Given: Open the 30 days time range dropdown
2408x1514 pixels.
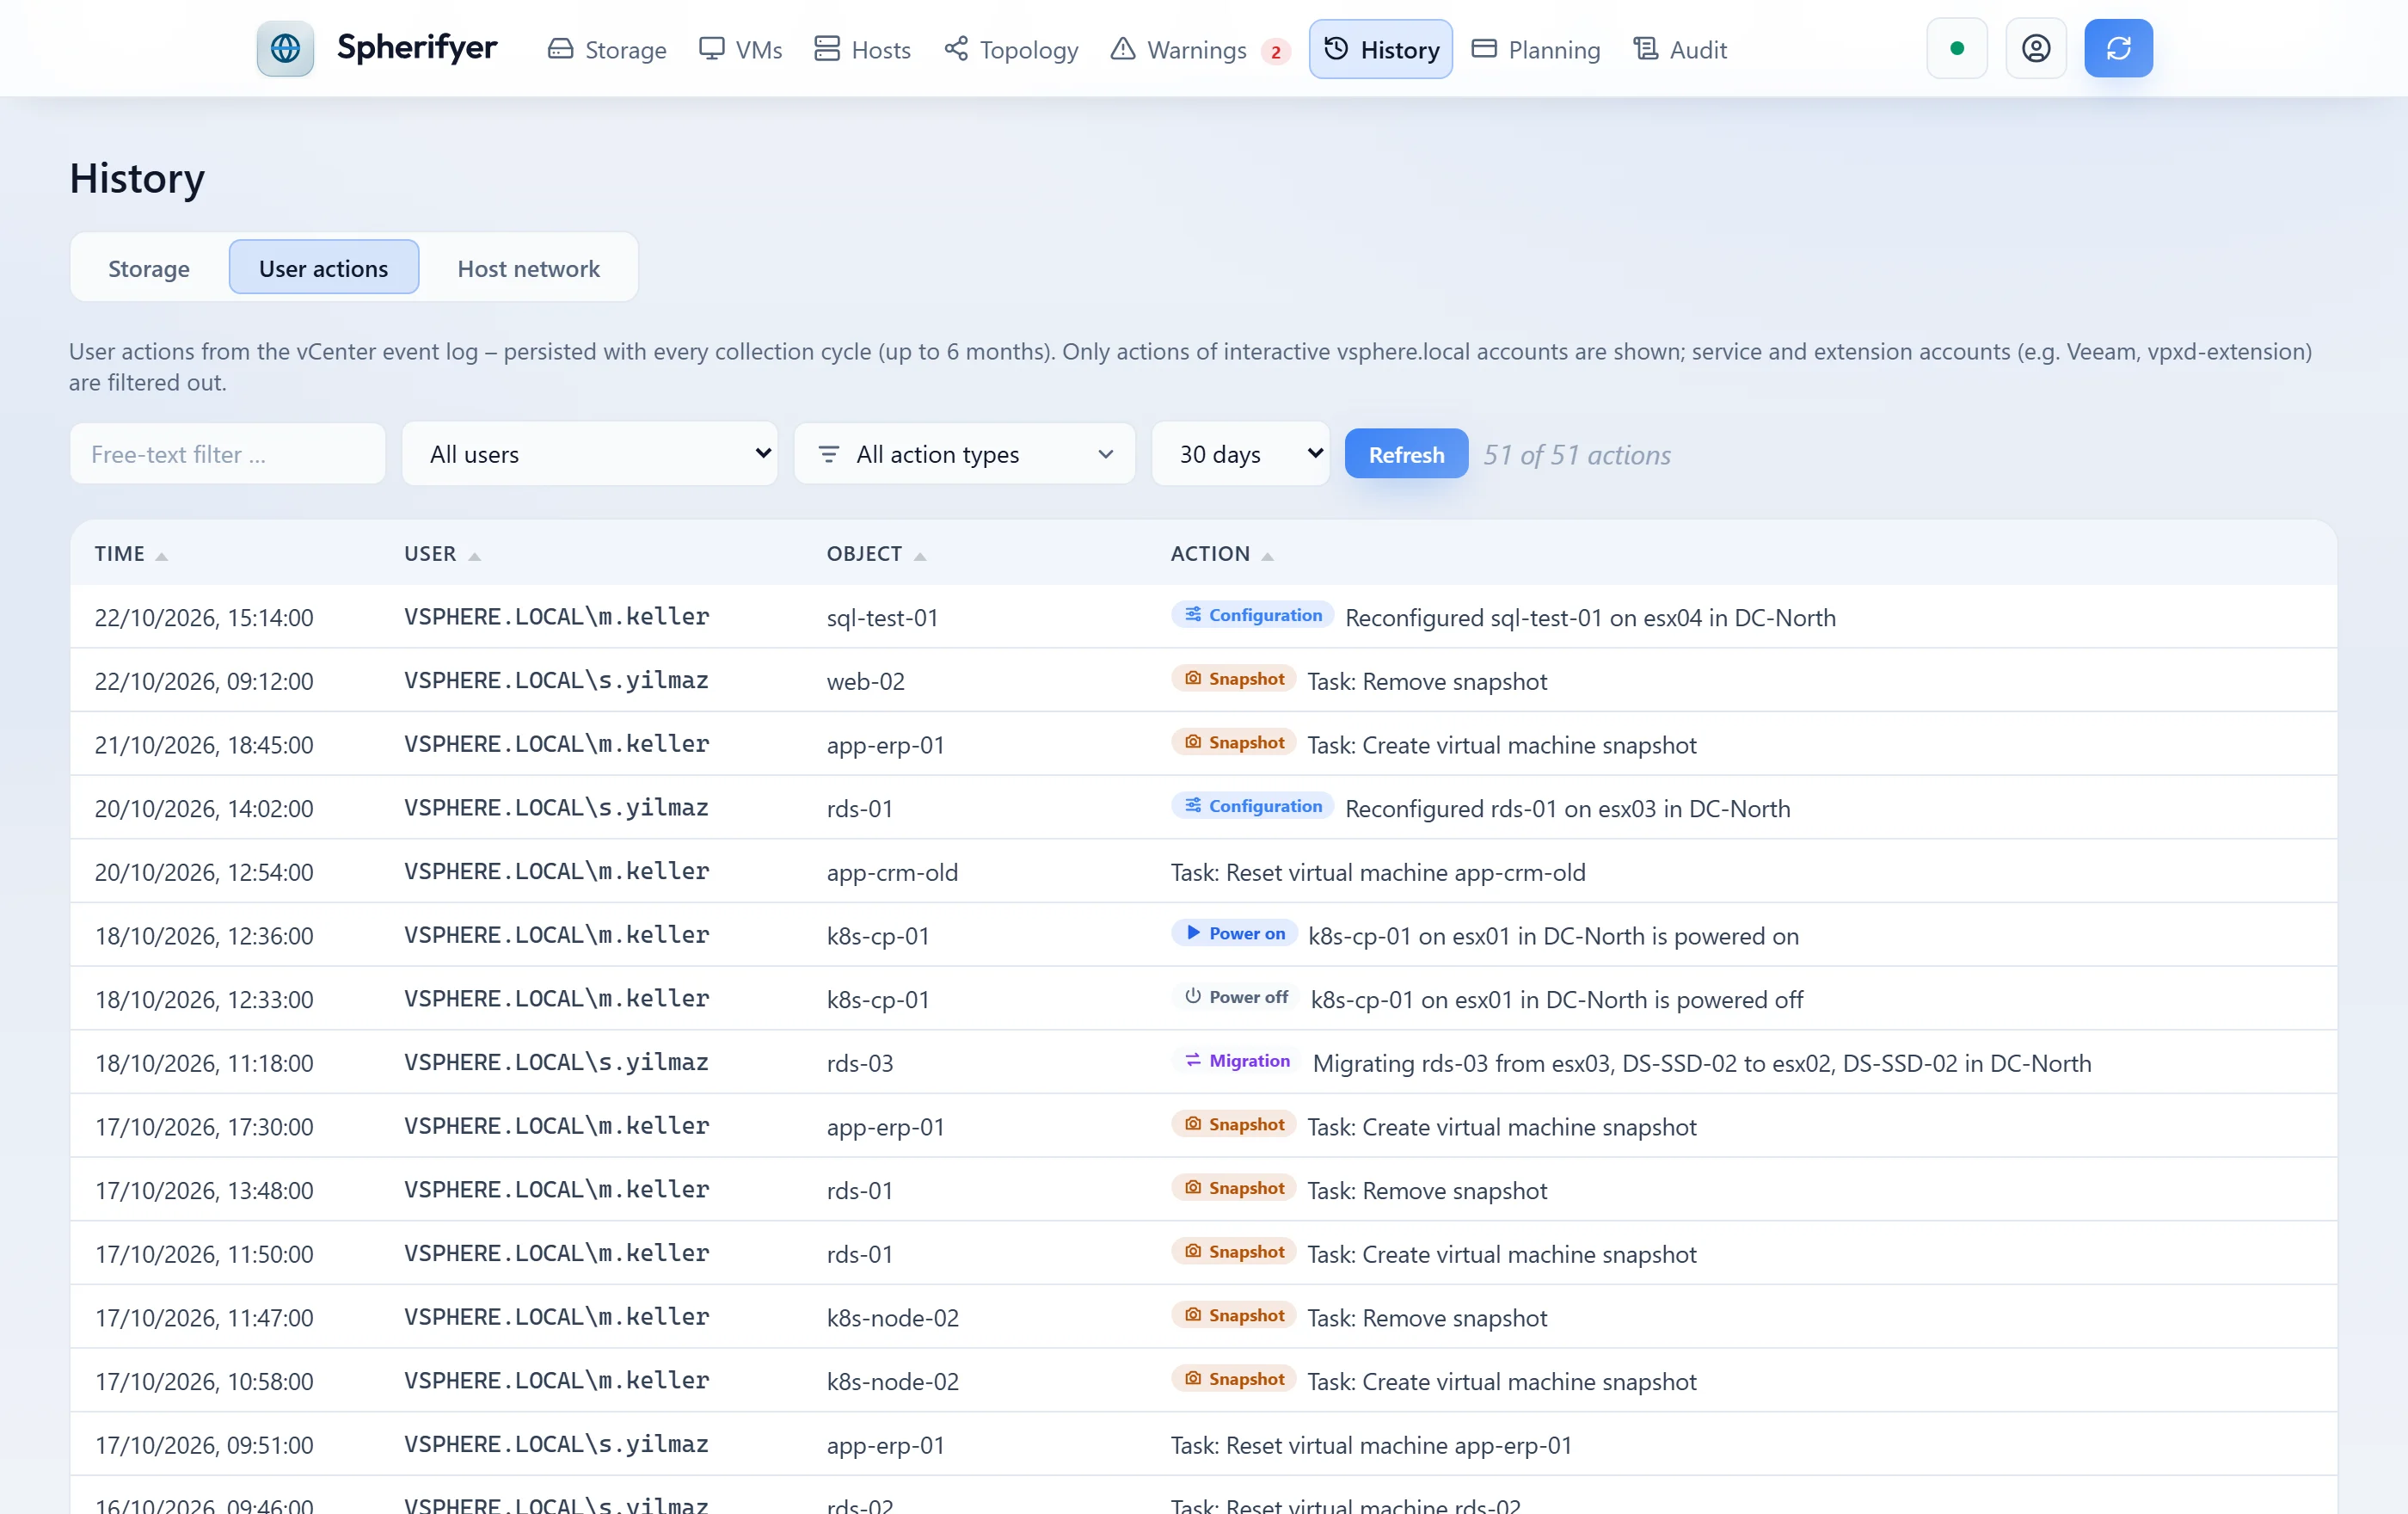Looking at the screenshot, I should tap(1240, 454).
